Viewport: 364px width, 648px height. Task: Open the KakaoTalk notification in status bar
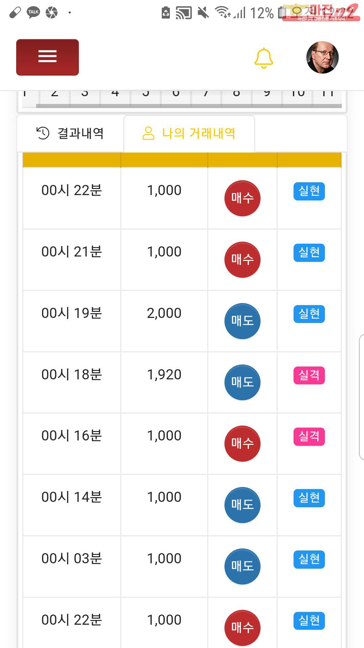(33, 12)
